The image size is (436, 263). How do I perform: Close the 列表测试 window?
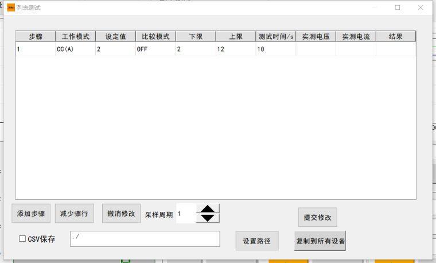tap(421, 7)
